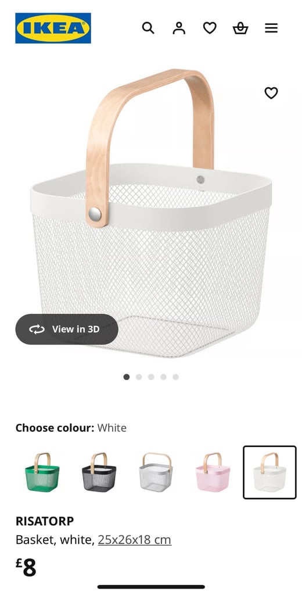This screenshot has height=595, width=302.
Task: Go to the third image carousel dot
Action: [151, 377]
